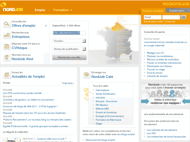Switch to Espace pro tab
Image resolution: width=190 pixels, height=142 pixels.
point(177,11)
